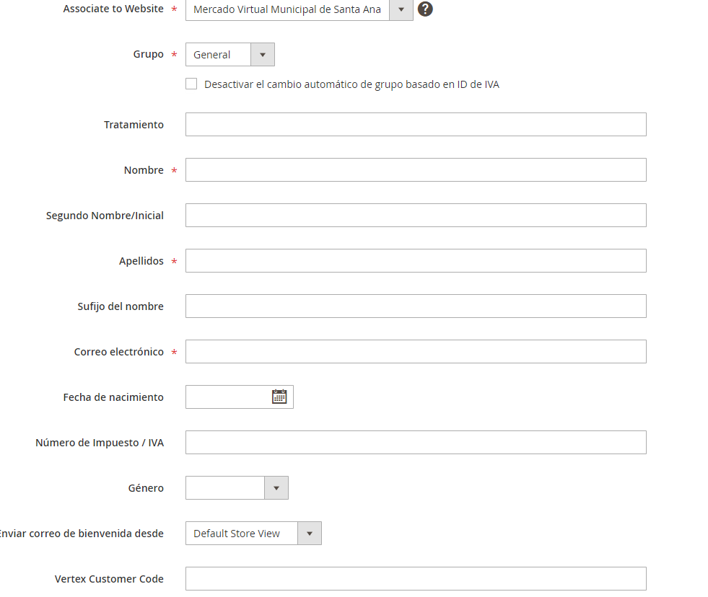This screenshot has width=708, height=597.
Task: Focus the Nombre required field
Action: (416, 169)
